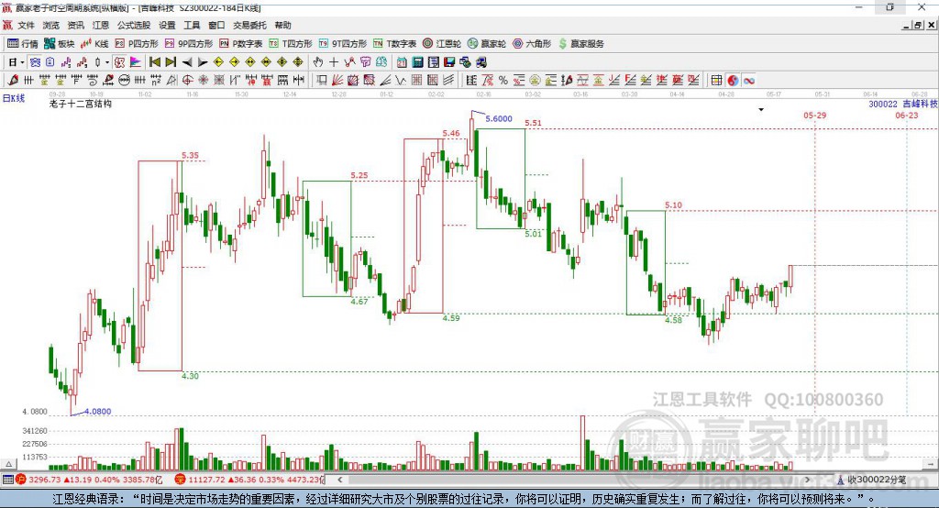
Task: Open the 浏览 menu
Action: point(51,25)
